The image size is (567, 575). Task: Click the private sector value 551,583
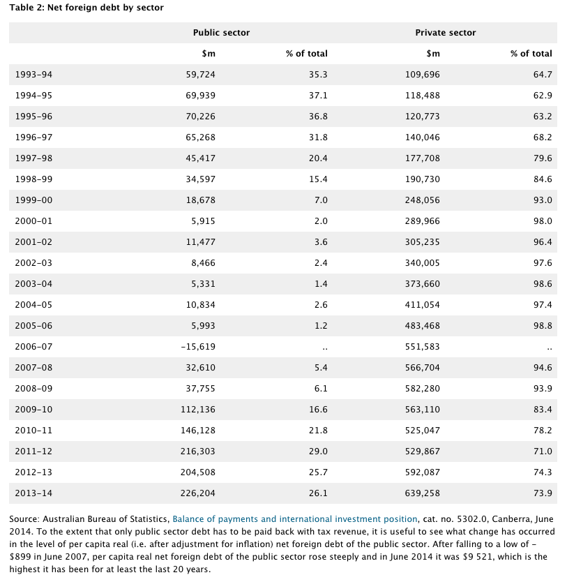(x=423, y=347)
